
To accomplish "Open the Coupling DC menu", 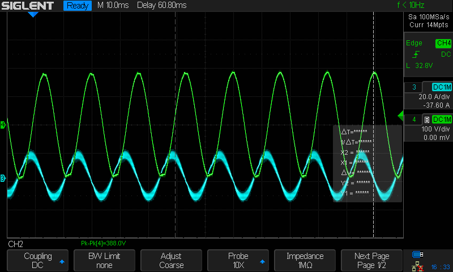I will (x=37, y=261).
